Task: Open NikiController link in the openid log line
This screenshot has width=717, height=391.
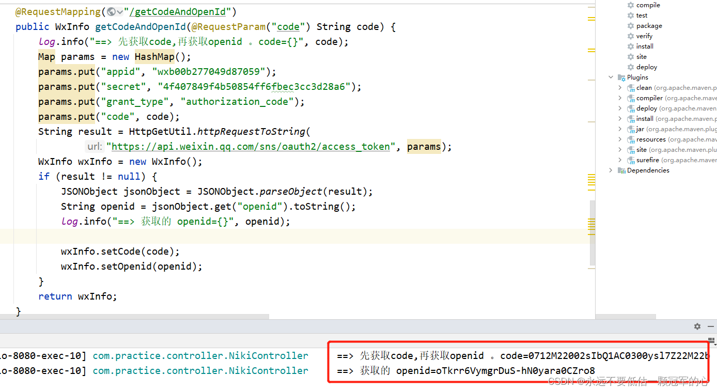Action: point(200,371)
